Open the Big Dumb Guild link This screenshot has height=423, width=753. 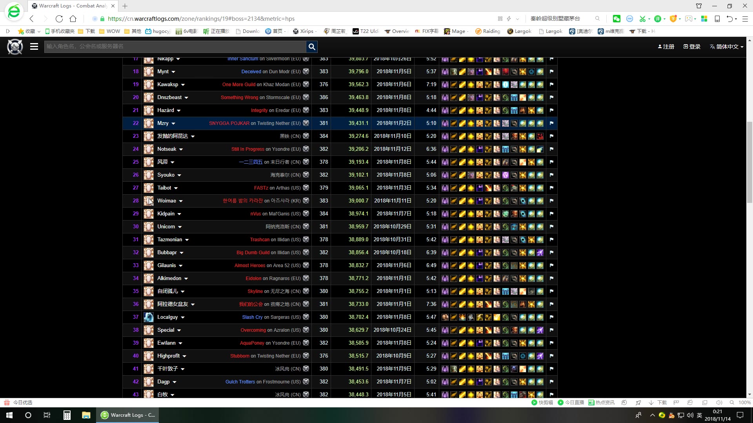253,253
